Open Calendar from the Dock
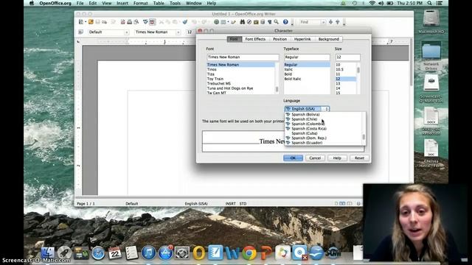Image resolution: width=472 pixels, height=265 pixels. pos(115,253)
